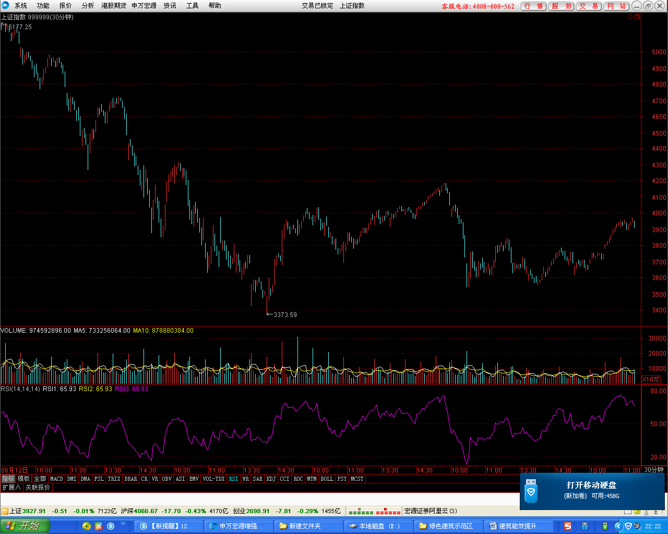Click the green-red market breadth indicator
The height and width of the screenshot is (534, 668).
point(374,511)
